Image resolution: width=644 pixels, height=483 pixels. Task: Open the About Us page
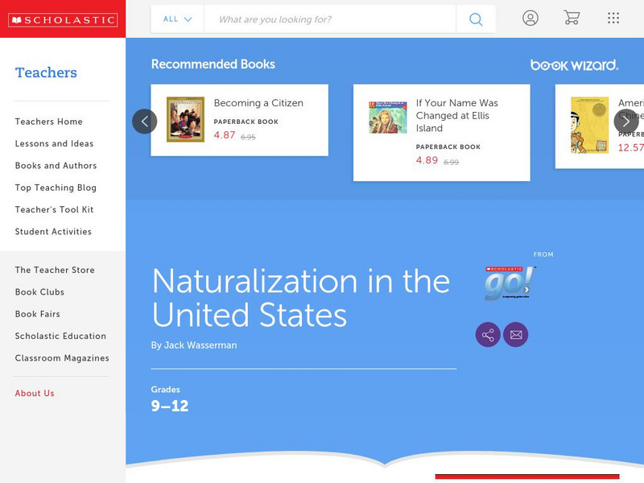tap(35, 394)
